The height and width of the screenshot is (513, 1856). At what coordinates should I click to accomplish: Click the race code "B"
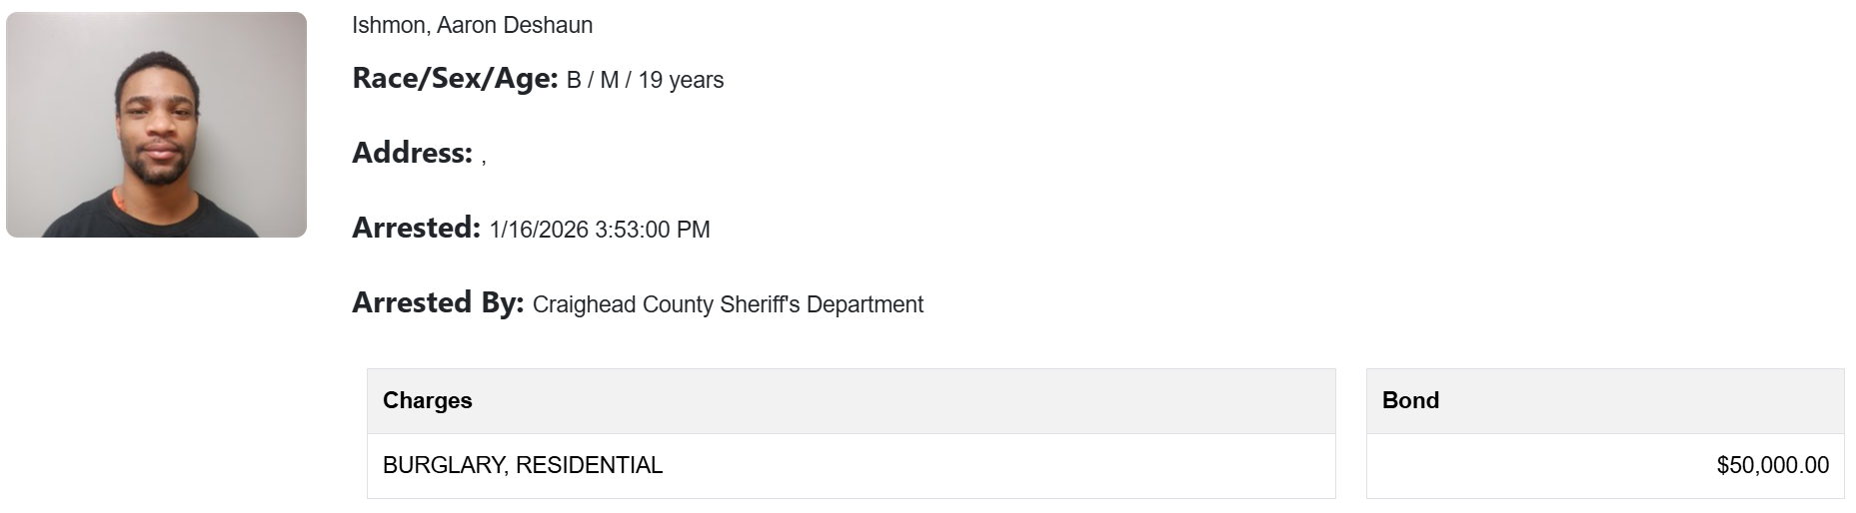click(x=574, y=80)
